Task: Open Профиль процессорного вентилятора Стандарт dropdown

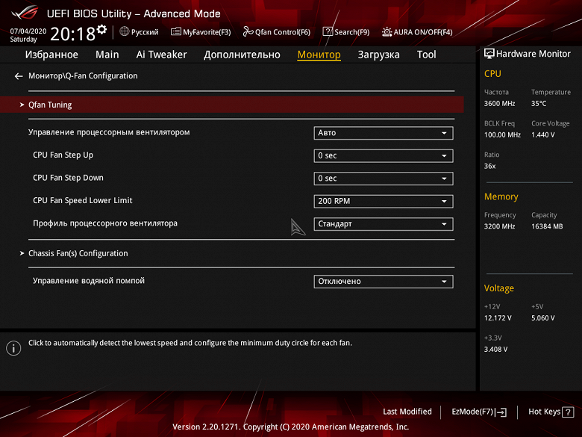Action: pos(384,224)
